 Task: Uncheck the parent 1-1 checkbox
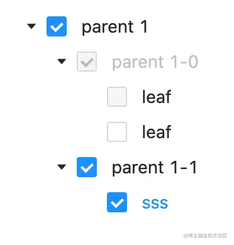click(x=87, y=167)
